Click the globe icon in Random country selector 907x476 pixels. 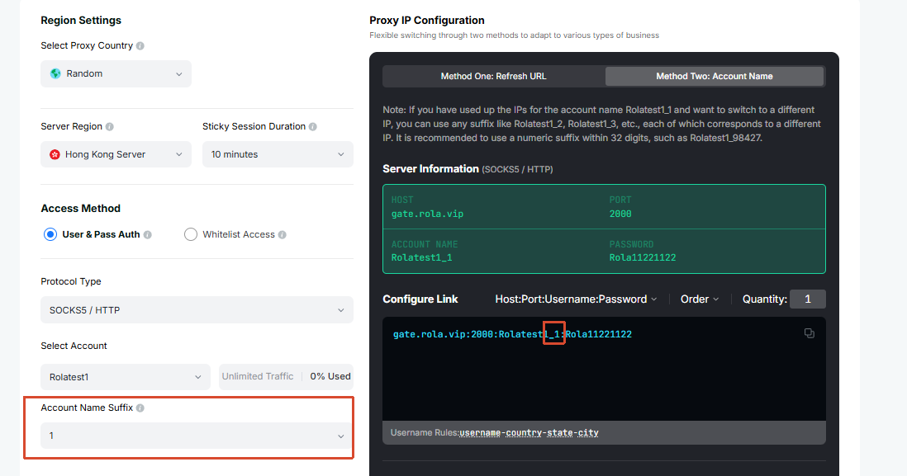point(55,73)
